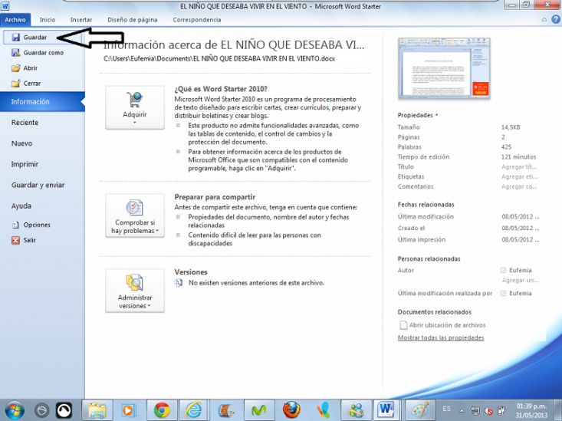562x421 pixels.
Task: Click Abrir ubicación de archivos link
Action: click(x=447, y=325)
